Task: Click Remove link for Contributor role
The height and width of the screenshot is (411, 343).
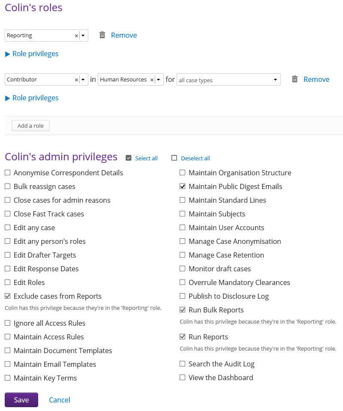Action: 316,79
